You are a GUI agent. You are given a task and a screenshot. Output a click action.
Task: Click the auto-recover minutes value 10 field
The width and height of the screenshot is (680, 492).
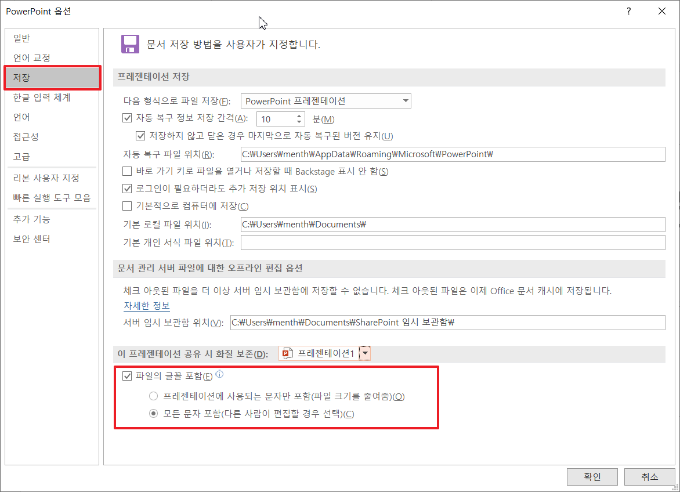click(x=276, y=119)
